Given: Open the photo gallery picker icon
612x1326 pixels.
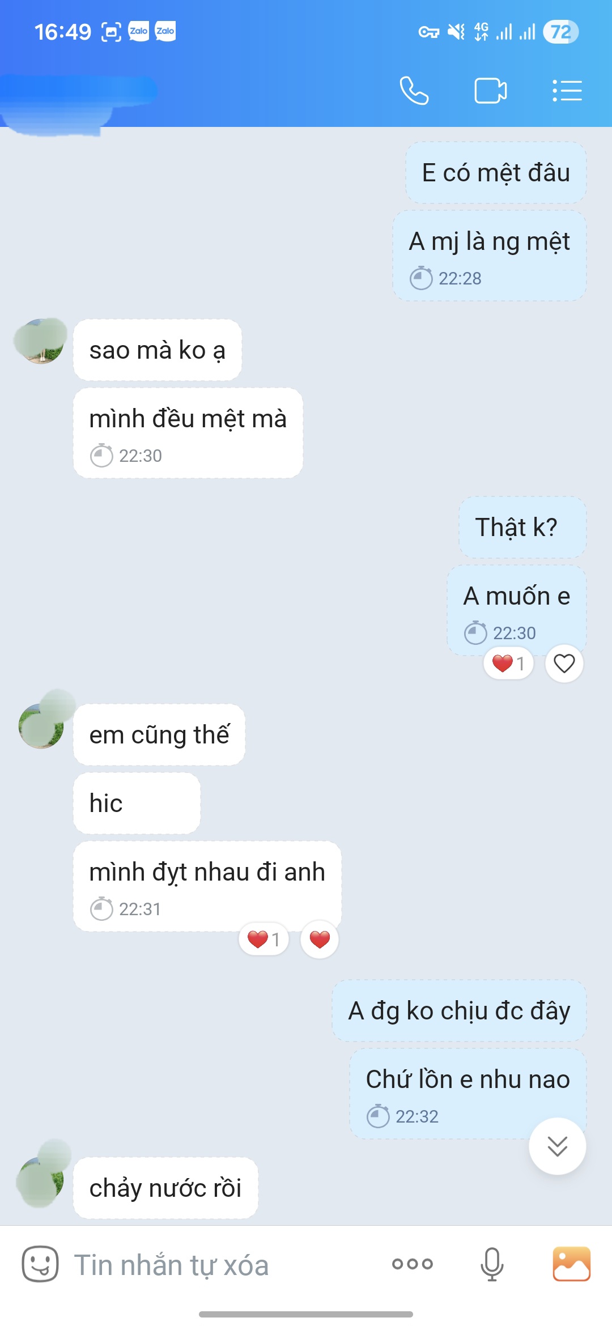Looking at the screenshot, I should 572,1264.
